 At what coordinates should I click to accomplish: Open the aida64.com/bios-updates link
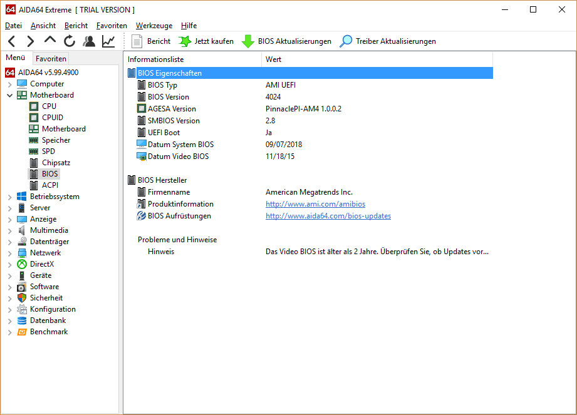click(328, 216)
